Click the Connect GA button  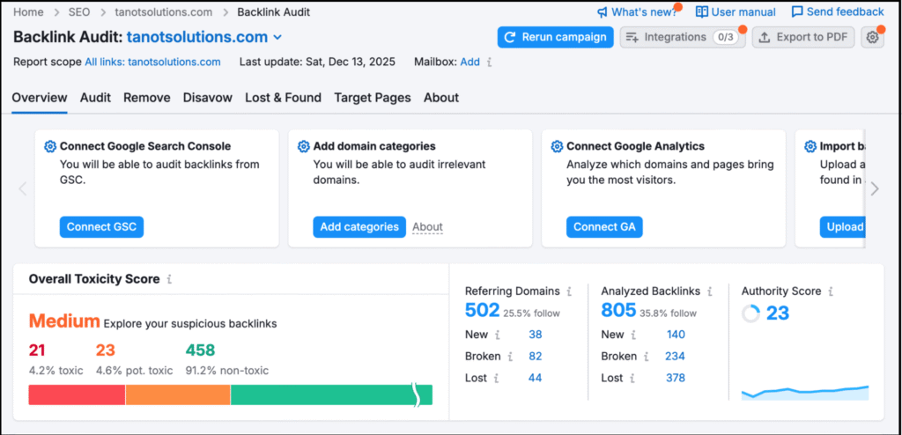pos(604,226)
